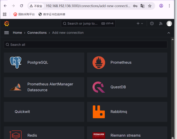Open the Riemann streams data source
Screen dimensions: 177x139
tap(127, 133)
